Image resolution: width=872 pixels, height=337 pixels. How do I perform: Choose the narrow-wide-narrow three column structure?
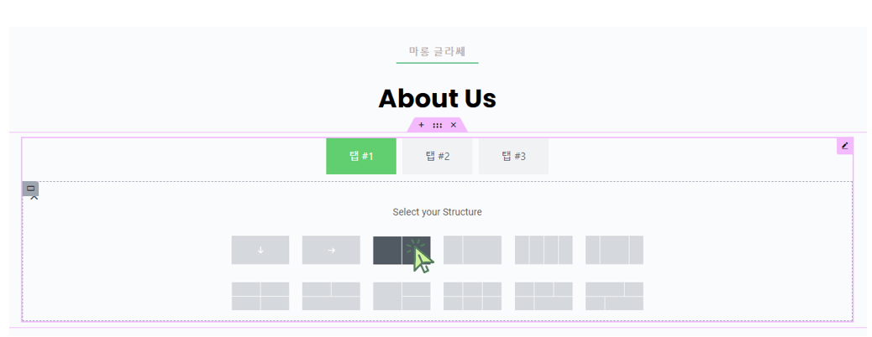click(614, 250)
